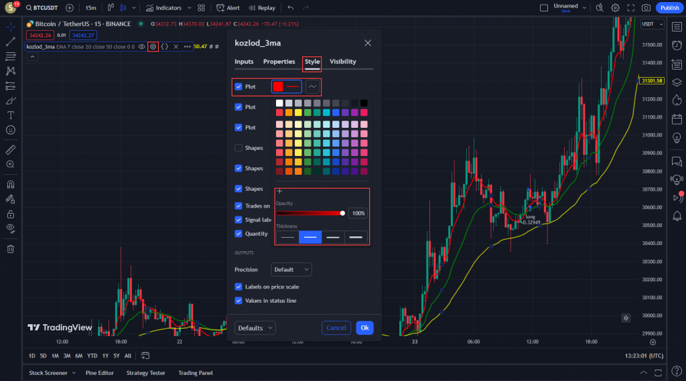Uncheck the third Plot checkbox
686x381 pixels.
click(238, 127)
